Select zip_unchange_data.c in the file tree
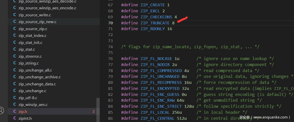The height and width of the screenshot is (122, 294). pos(37,84)
